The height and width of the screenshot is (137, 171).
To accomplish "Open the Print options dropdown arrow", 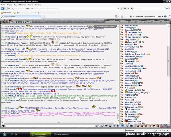I will (x=133, y=17).
